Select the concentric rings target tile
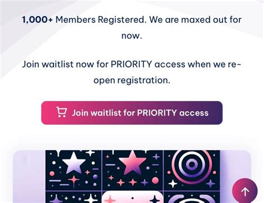 tap(192, 170)
